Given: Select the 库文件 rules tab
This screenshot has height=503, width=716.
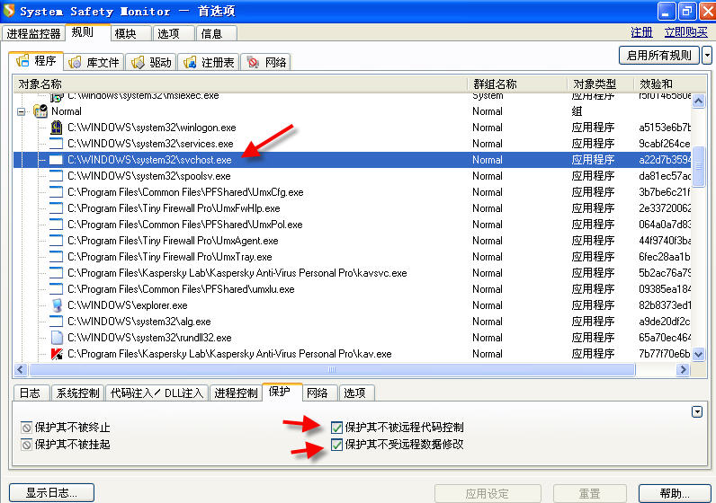Looking at the screenshot, I should tap(94, 62).
